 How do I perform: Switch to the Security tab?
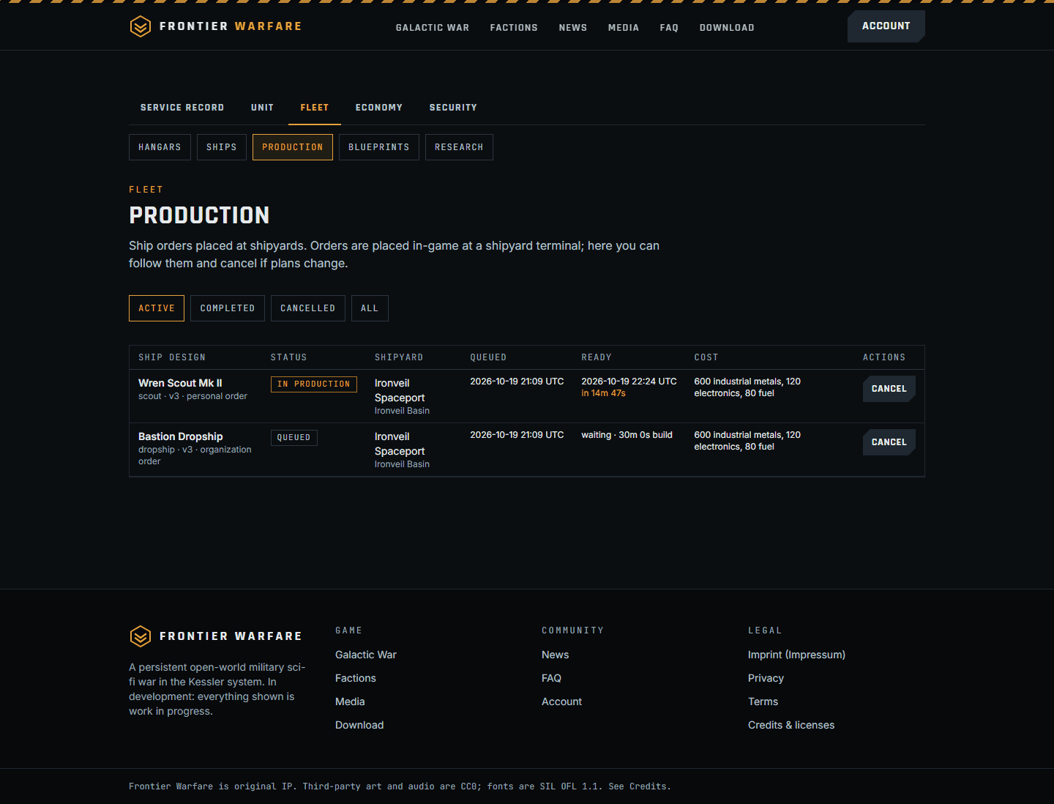coord(453,108)
